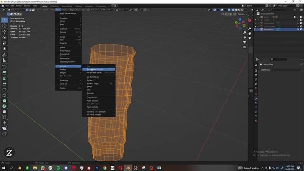
Task: Select the Shear tool
Action: click(x=4, y=128)
